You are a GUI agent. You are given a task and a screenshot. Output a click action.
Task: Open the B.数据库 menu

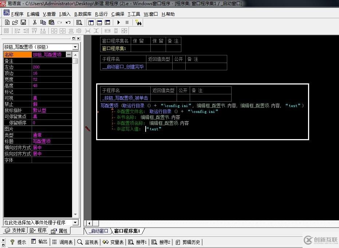pos(83,14)
